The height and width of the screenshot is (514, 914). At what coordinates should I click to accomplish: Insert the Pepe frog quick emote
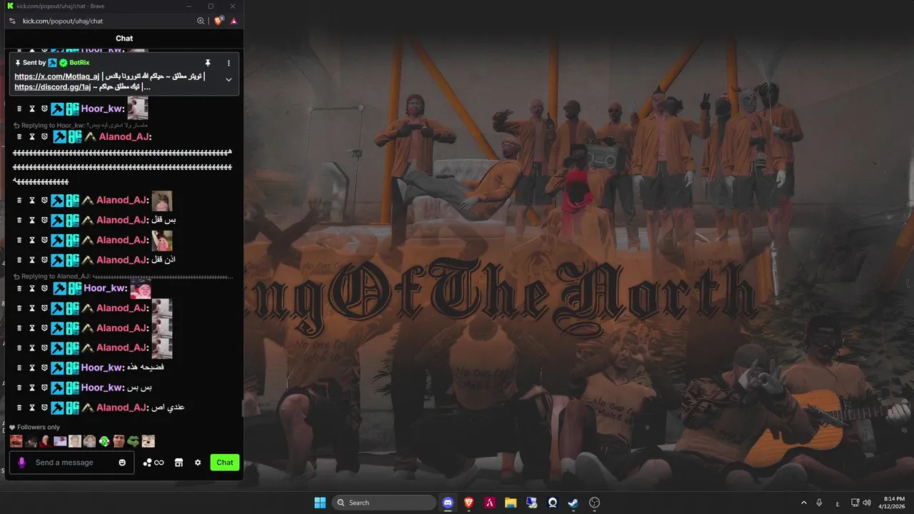[133, 441]
